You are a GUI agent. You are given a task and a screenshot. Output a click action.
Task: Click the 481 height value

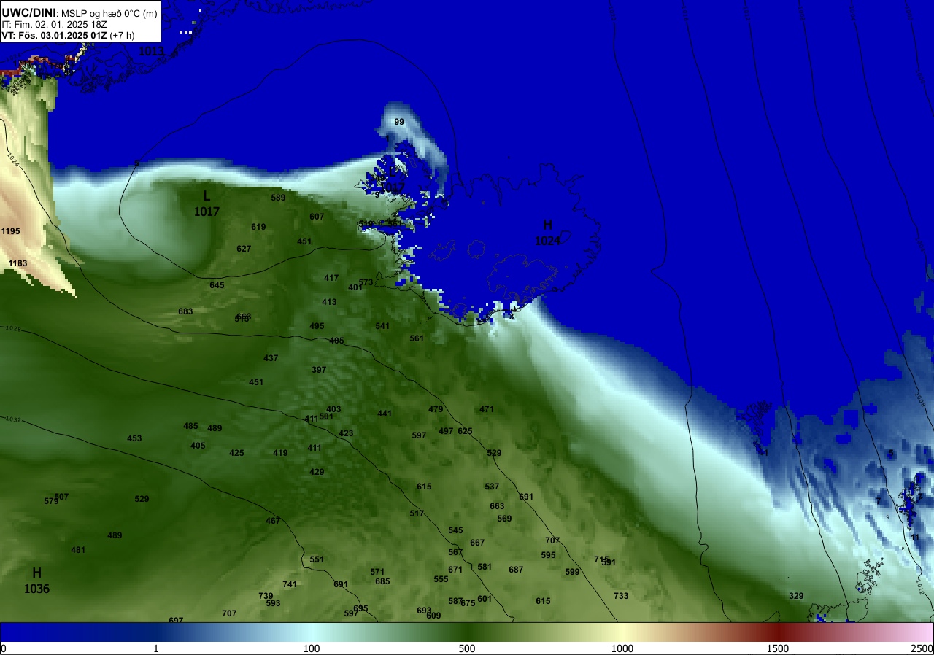click(x=78, y=550)
